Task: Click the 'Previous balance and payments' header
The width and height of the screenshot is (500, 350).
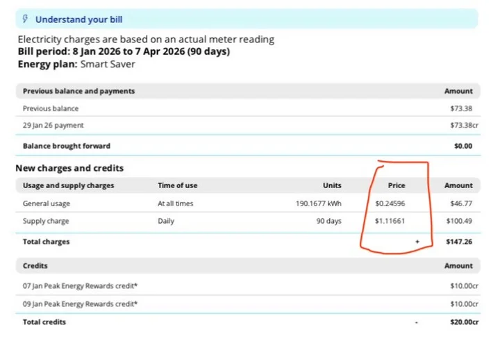Action: pyautogui.click(x=78, y=91)
